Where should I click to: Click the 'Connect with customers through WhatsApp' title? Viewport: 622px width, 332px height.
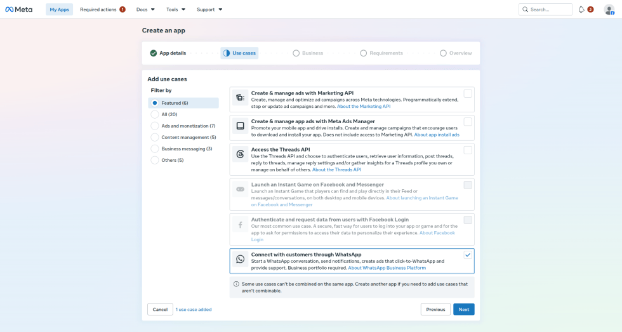click(x=306, y=255)
